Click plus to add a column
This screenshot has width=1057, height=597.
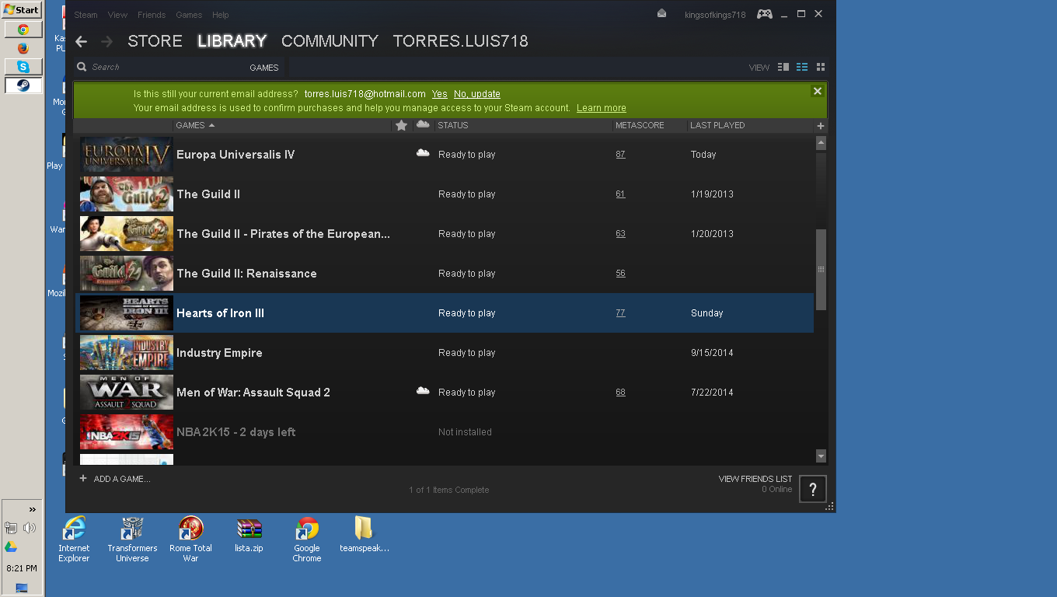tap(821, 126)
